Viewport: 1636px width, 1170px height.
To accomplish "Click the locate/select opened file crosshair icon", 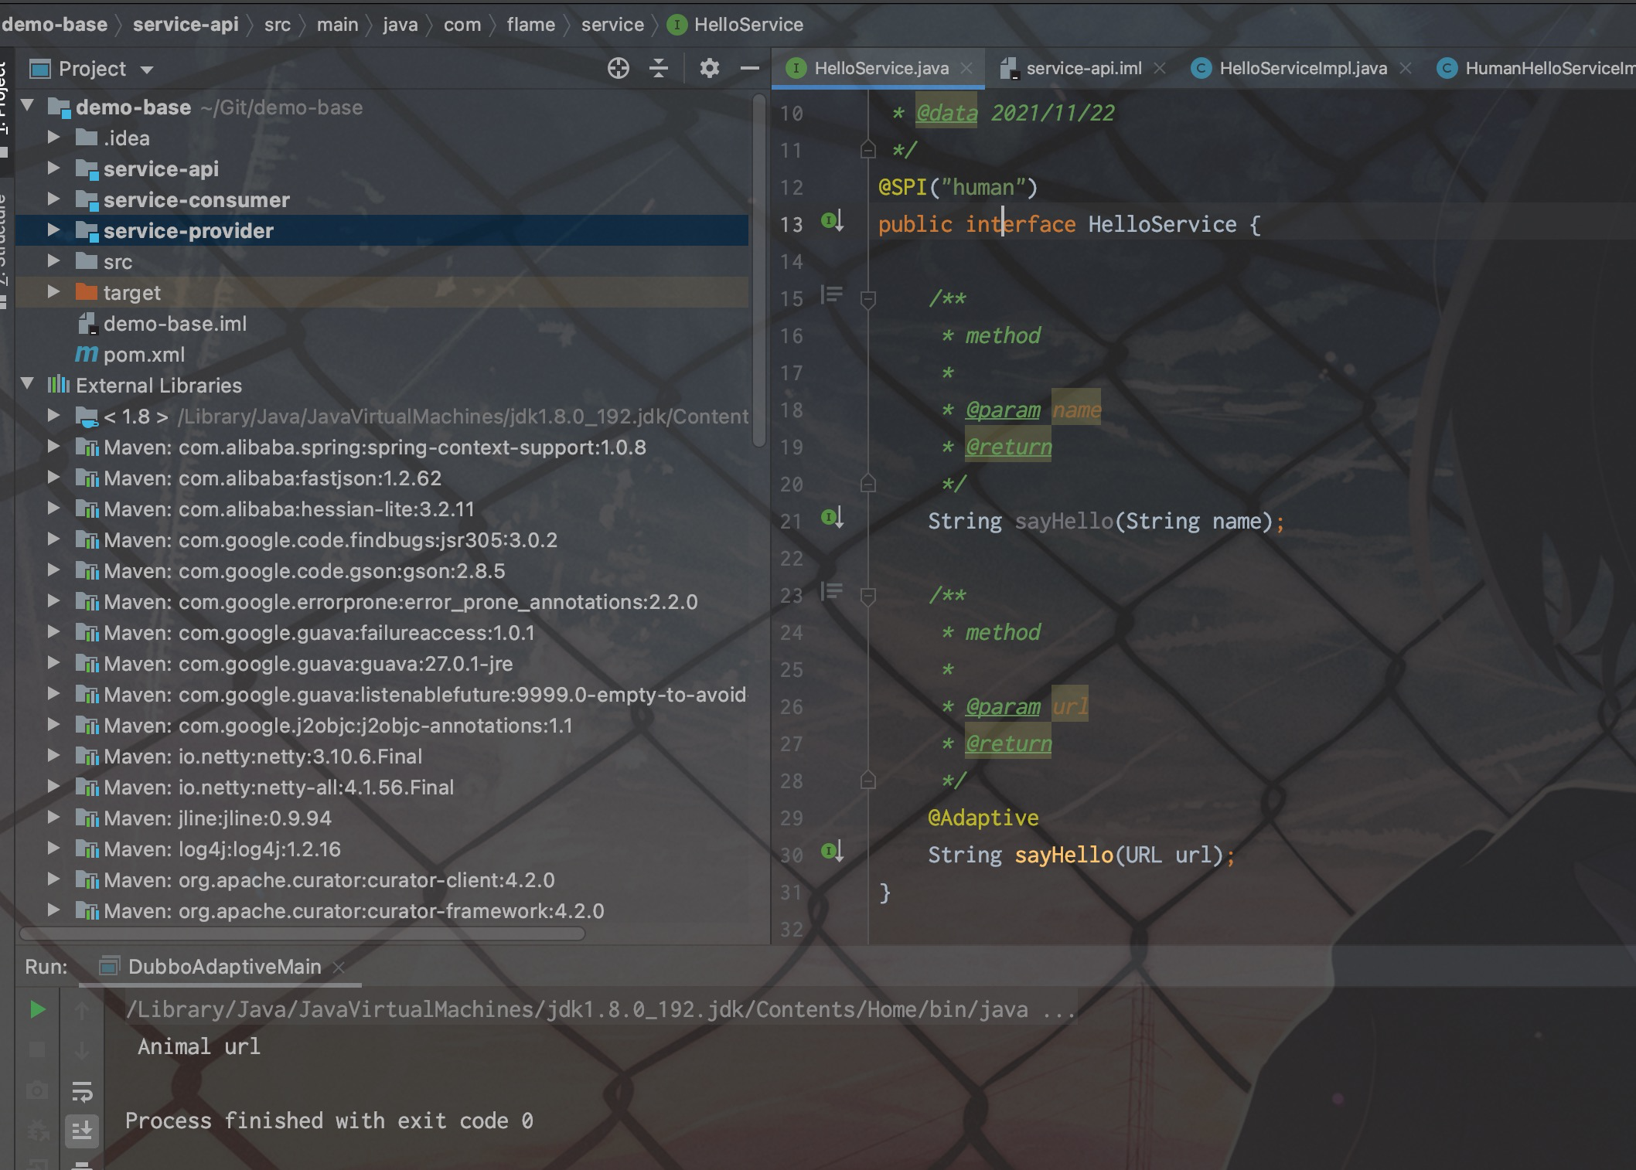I will [619, 69].
